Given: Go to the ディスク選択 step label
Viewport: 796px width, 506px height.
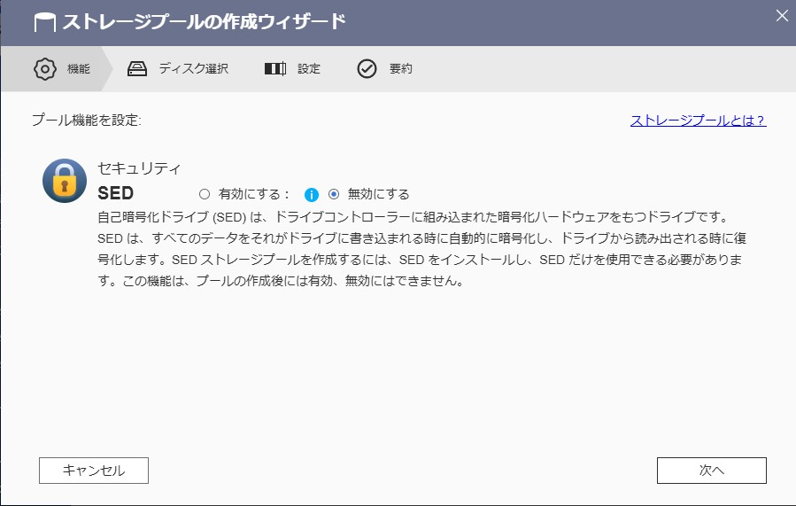Looking at the screenshot, I should coord(193,68).
